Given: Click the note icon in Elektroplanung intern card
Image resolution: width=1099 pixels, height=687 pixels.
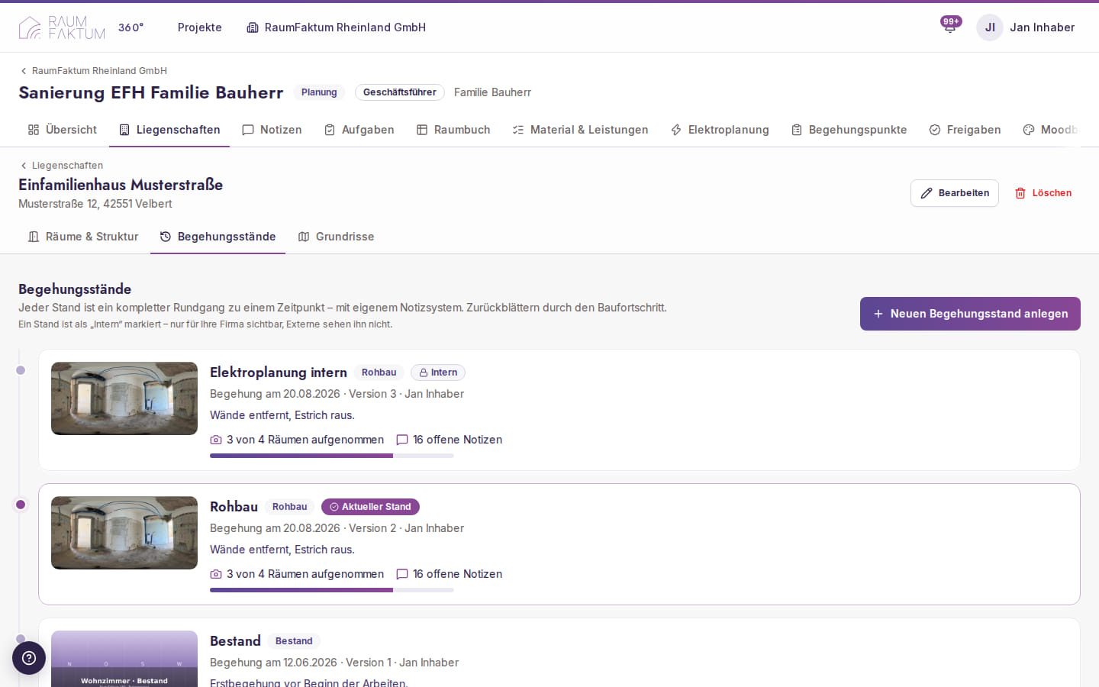Looking at the screenshot, I should pos(402,440).
